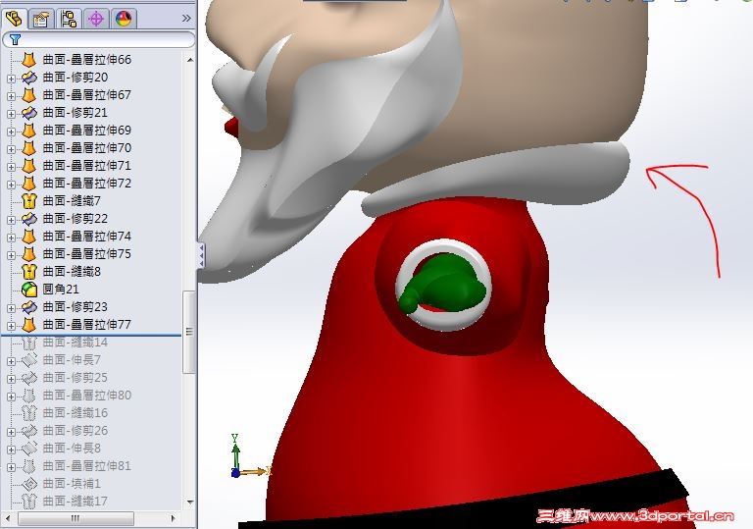Click the loft icon beside 曲面-疊層拉伸67
This screenshot has height=529, width=753.
pos(29,95)
